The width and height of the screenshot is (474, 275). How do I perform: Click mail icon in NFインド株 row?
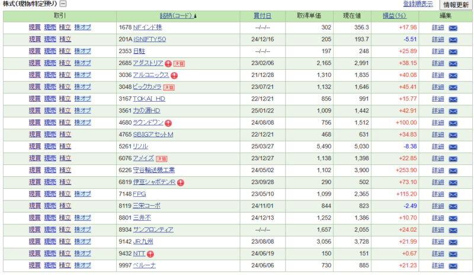(x=453, y=28)
